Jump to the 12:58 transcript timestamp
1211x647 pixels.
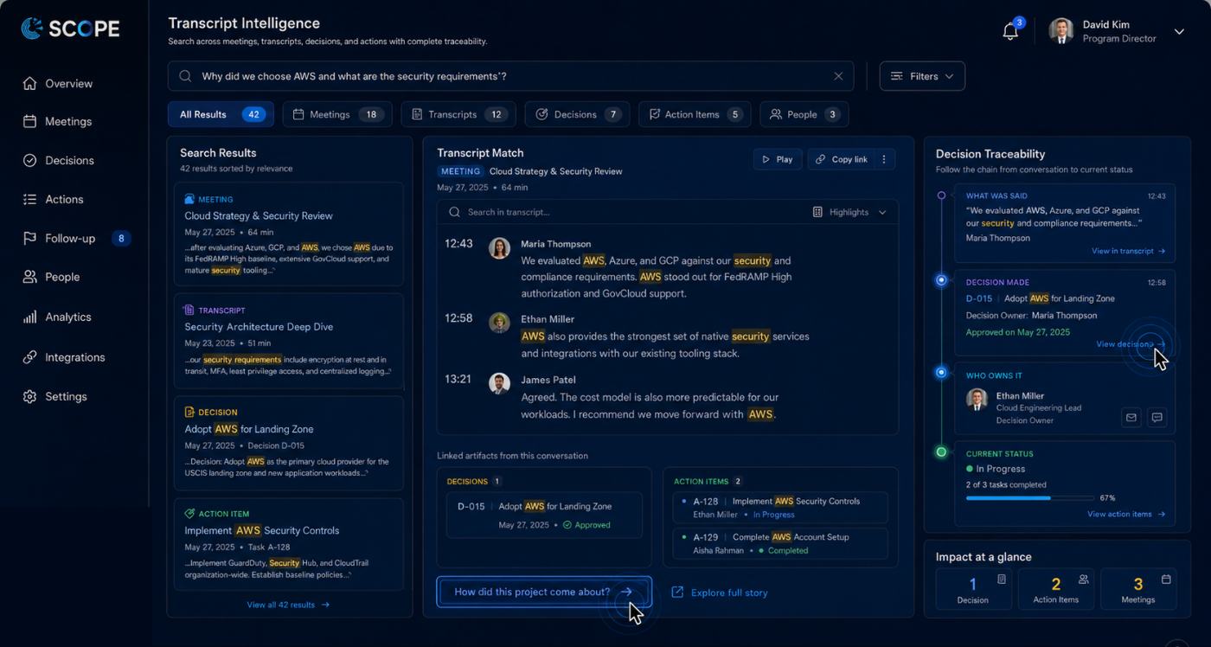458,318
